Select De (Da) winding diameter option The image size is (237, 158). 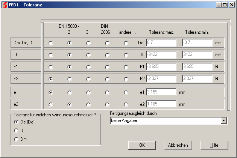click(16, 122)
